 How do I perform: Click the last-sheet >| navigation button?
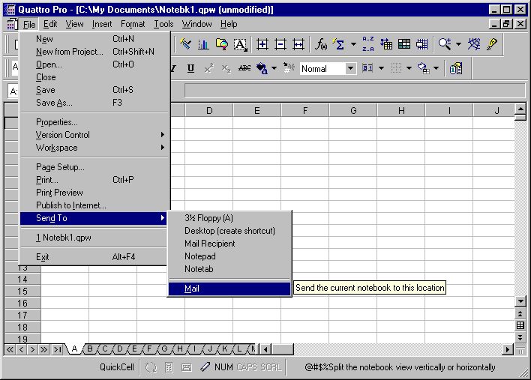[57, 349]
